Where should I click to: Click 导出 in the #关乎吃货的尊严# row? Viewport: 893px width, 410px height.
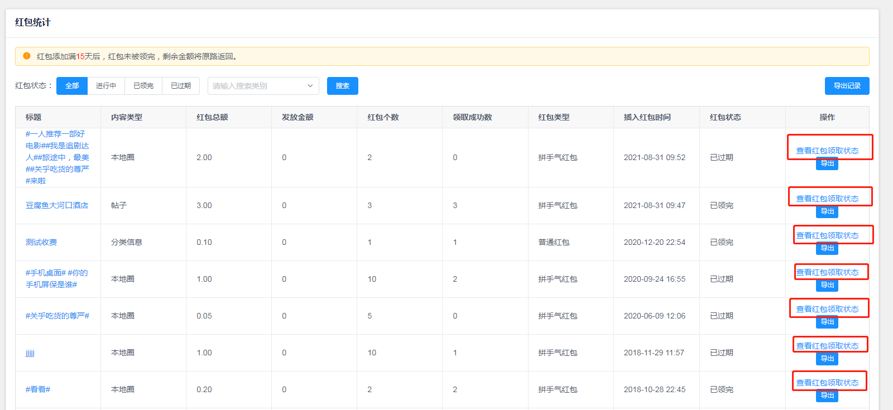point(827,322)
